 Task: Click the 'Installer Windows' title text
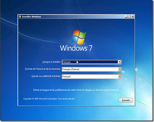(x=31, y=17)
